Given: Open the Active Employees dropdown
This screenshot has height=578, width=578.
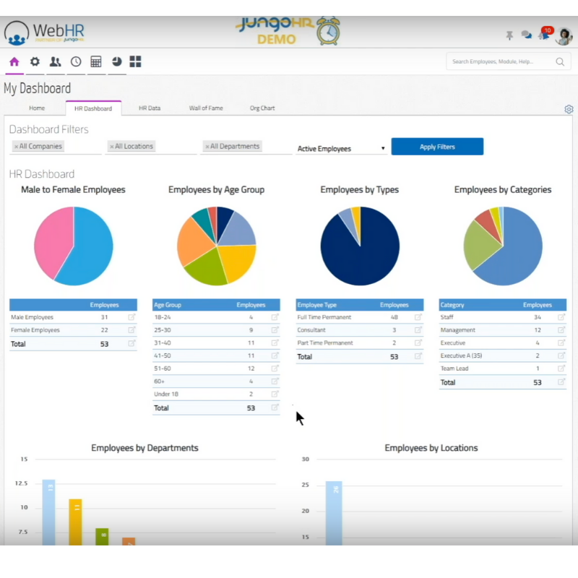Looking at the screenshot, I should click(x=341, y=149).
